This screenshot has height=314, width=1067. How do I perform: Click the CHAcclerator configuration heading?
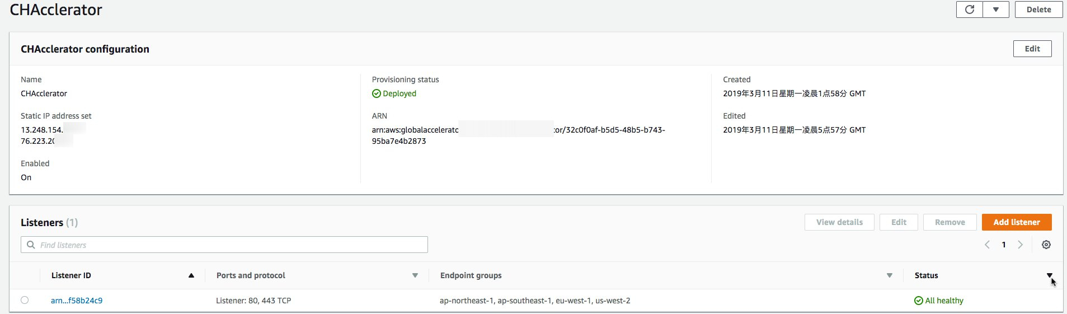click(x=85, y=49)
